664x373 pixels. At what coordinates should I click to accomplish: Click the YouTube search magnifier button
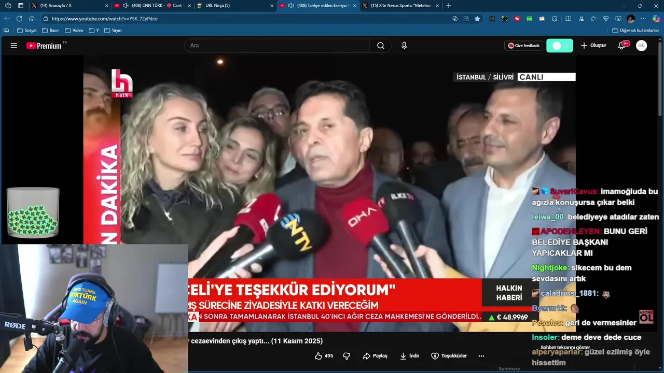pos(381,46)
